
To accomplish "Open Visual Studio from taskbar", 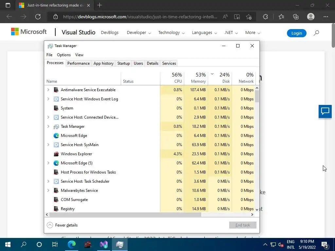I will [104, 244].
